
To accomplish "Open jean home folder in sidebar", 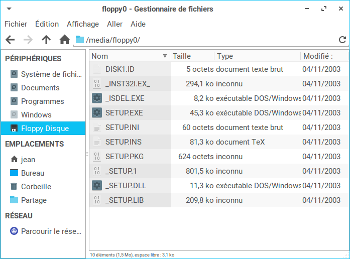I will coord(28,160).
